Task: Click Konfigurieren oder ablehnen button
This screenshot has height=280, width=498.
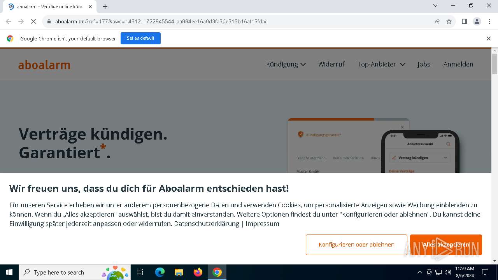Action: tap(356, 245)
